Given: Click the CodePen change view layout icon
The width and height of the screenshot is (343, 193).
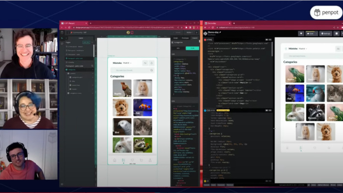Looking at the screenshot, I should (x=337, y=33).
